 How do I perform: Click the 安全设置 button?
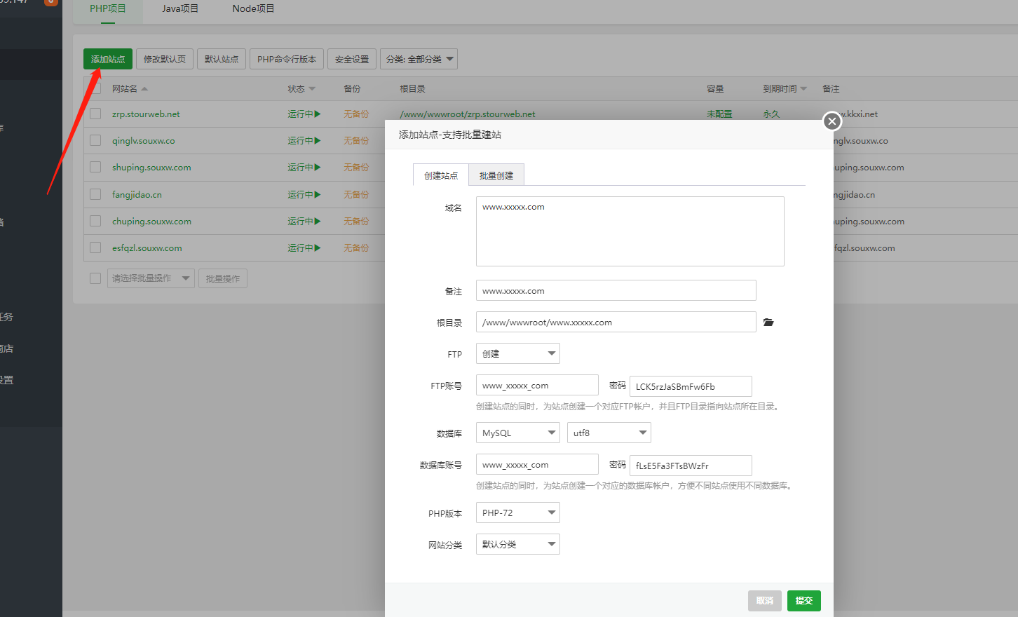[x=352, y=60]
